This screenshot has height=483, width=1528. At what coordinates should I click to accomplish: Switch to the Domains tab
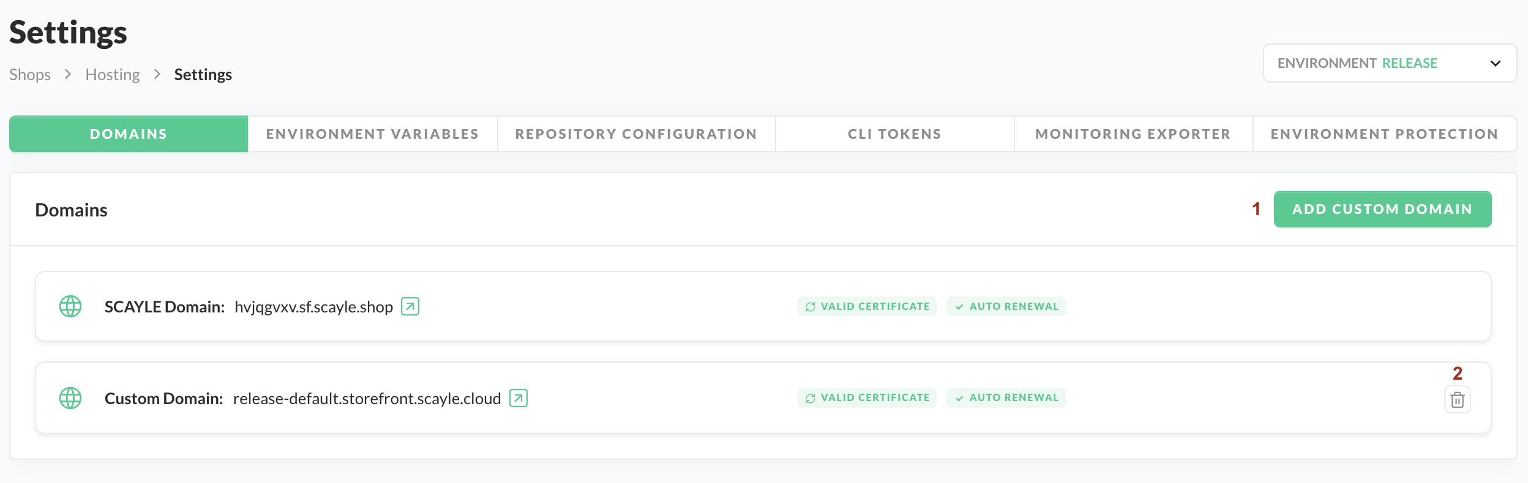tap(129, 134)
